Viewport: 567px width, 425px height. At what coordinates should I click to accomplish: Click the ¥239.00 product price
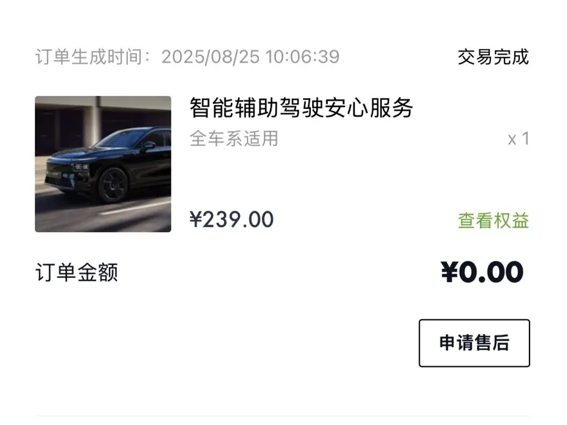coord(232,219)
